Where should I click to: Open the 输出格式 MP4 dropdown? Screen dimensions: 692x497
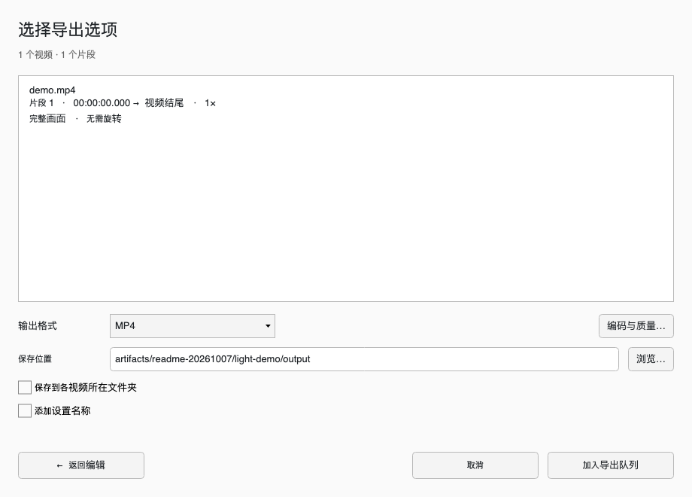(193, 326)
